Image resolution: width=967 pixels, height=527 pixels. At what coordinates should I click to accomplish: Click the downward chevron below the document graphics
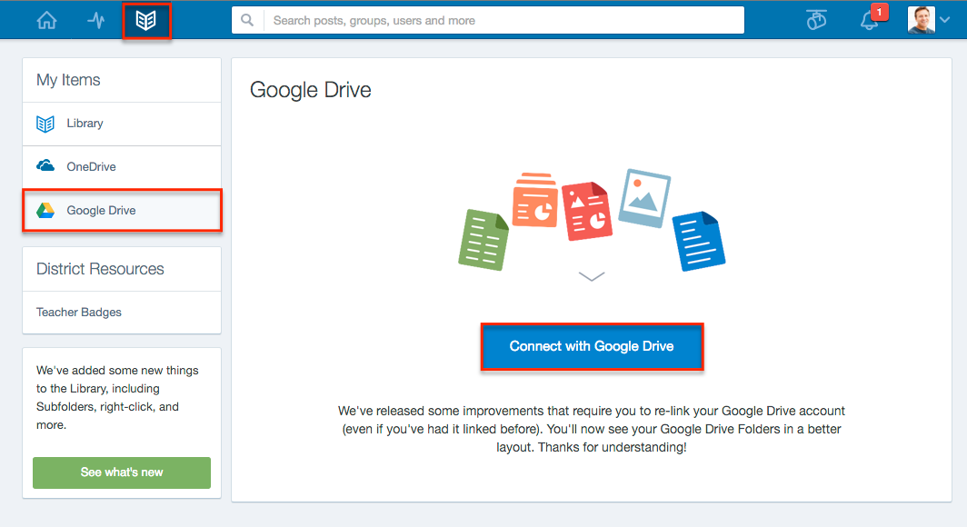click(x=592, y=277)
